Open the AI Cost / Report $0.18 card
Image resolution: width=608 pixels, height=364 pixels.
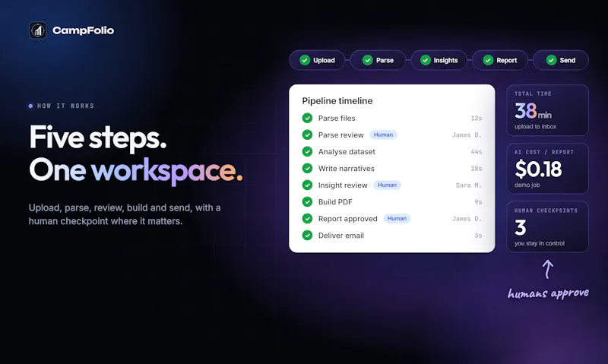[547, 168]
